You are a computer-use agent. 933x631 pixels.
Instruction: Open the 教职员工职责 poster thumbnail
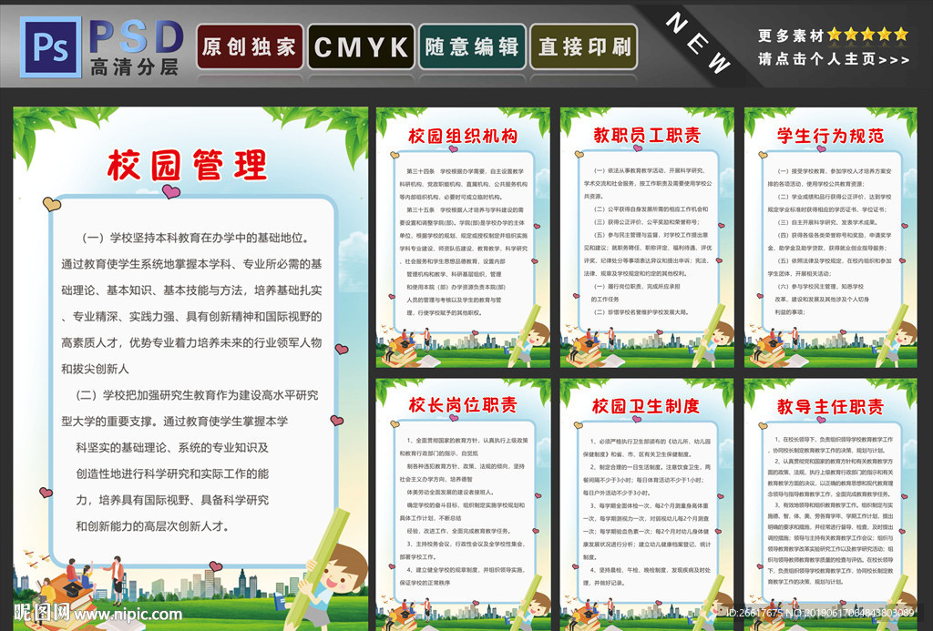coord(647,238)
